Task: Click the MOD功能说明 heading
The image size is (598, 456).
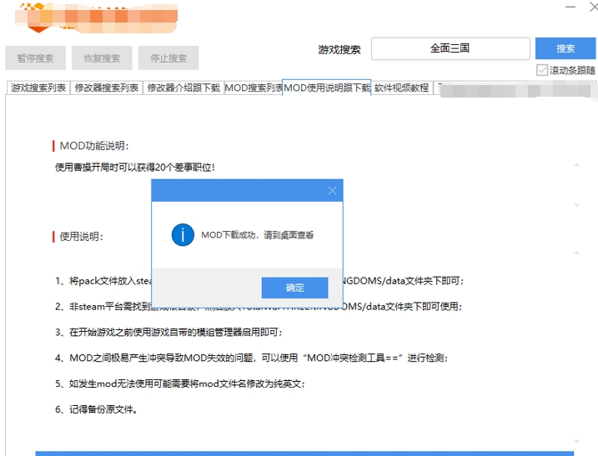Action: (x=94, y=146)
